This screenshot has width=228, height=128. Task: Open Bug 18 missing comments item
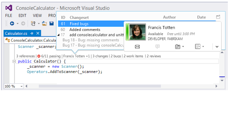(91, 40)
